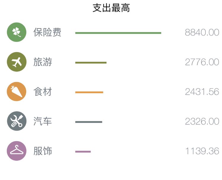The height and width of the screenshot is (180, 222).
Task: Click the purple clothes hanger icon
Action: (17, 151)
